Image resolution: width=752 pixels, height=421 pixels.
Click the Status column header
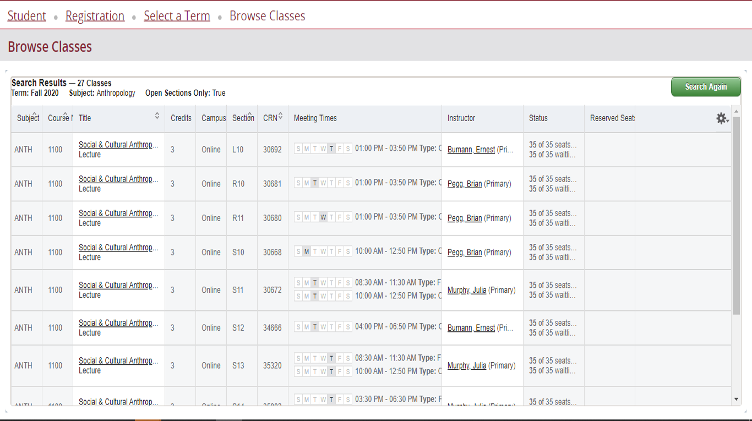[538, 118]
